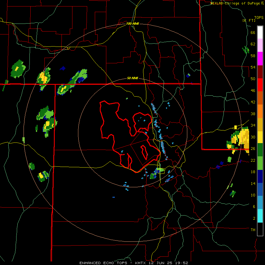Click the '58' legend value
Screen dimensions: 265x265
[253, 56]
